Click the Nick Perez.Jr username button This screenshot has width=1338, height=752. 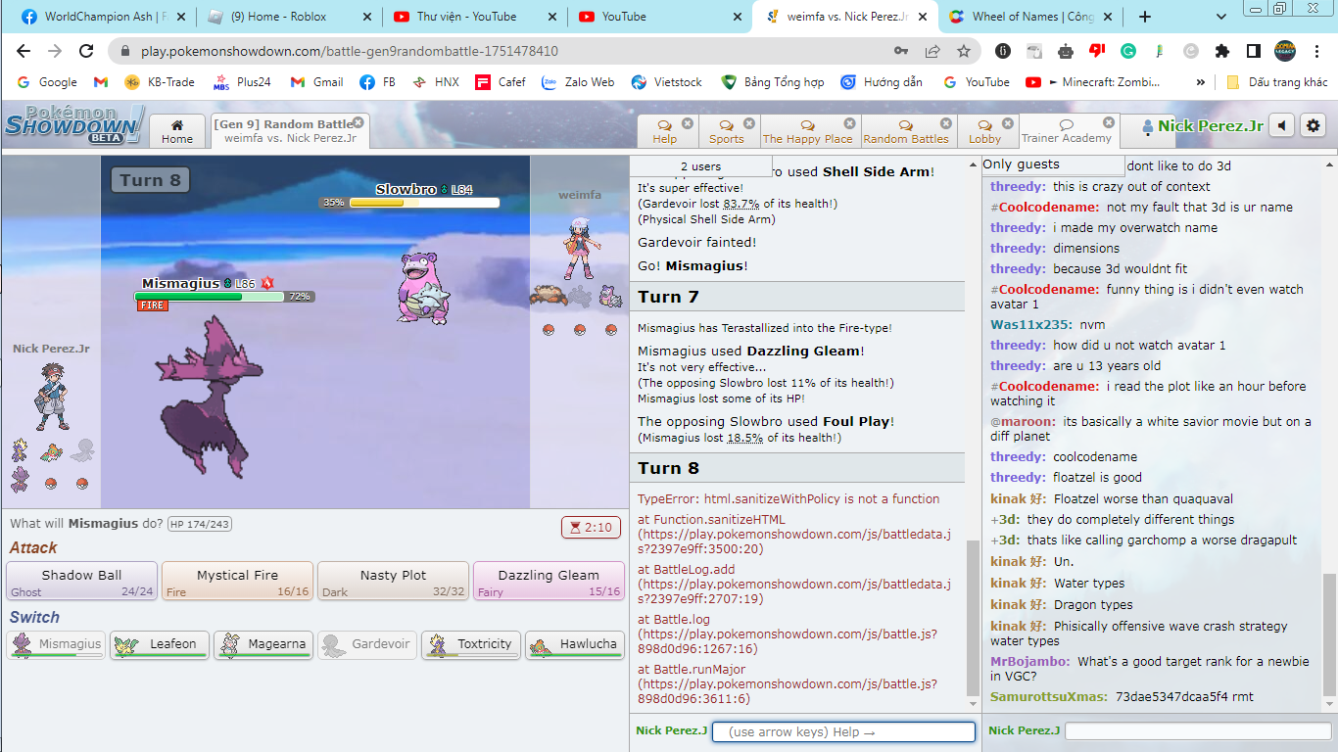coord(1202,125)
